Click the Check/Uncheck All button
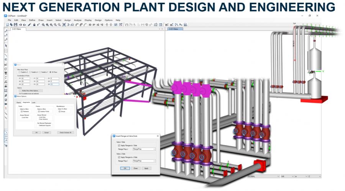Screen dimensions: 345x191 coord(66,132)
